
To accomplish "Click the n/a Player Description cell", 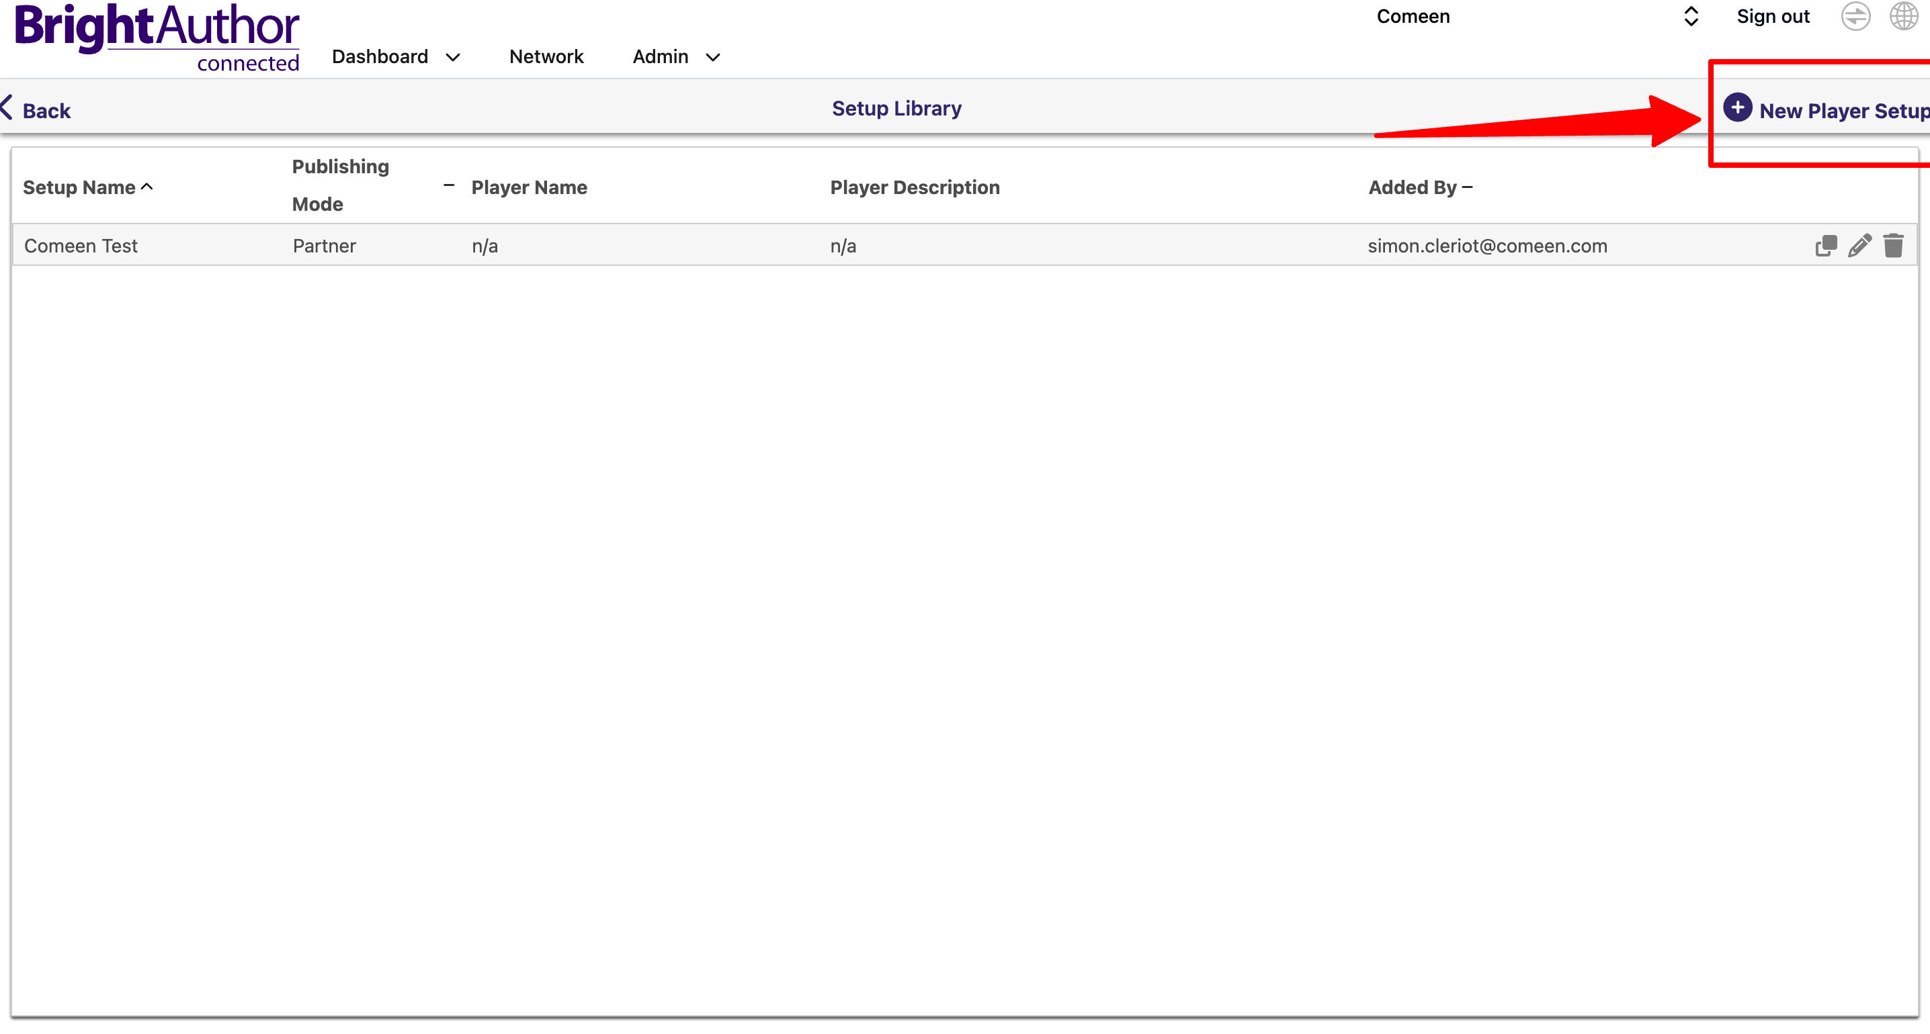I will (843, 246).
